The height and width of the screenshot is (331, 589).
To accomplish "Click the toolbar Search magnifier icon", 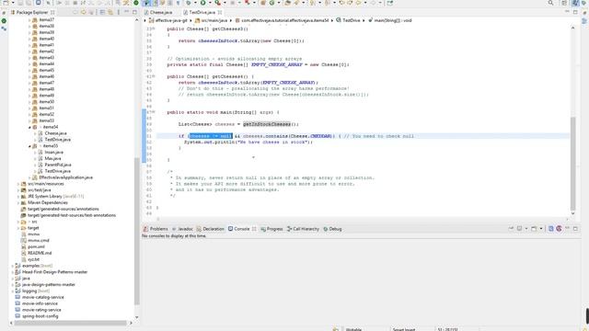I will 550,3.
